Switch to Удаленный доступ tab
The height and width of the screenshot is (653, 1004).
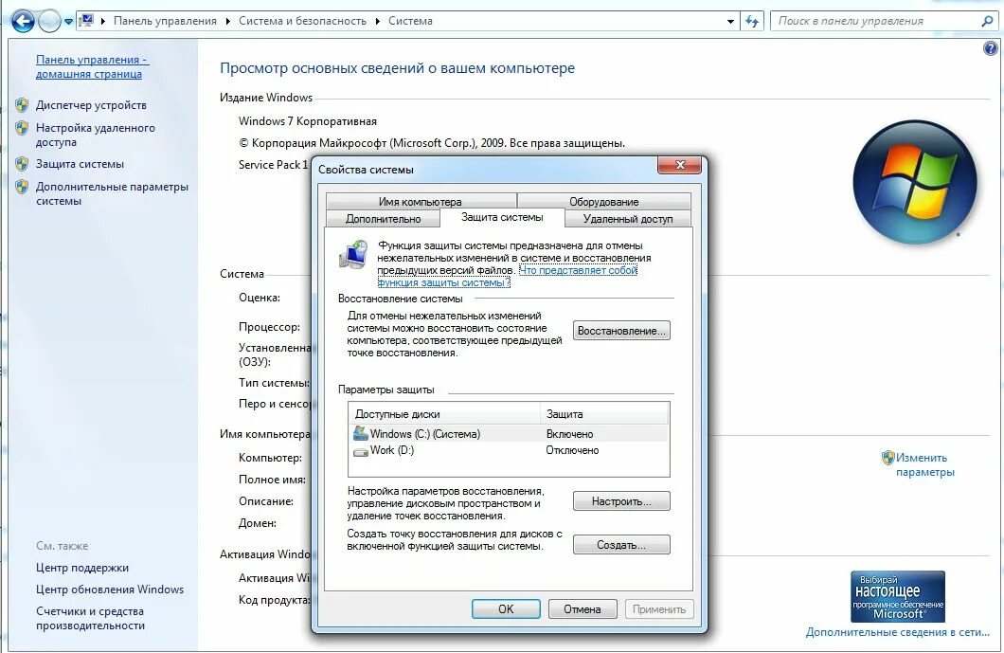[x=627, y=219]
